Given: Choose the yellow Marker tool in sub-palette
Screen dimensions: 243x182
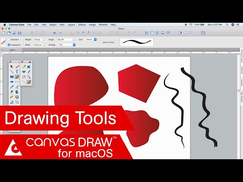Looking at the screenshot, I should [x=24, y=67].
